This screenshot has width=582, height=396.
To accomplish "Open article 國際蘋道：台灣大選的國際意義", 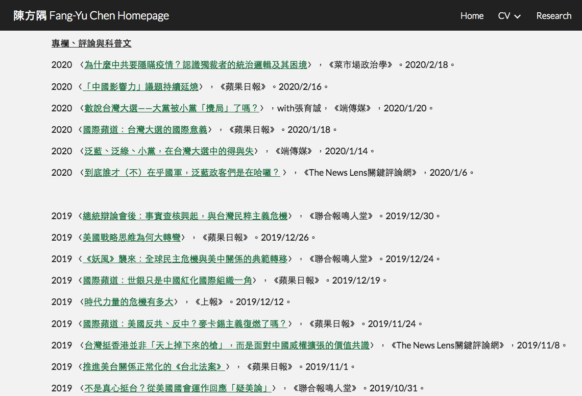I will pyautogui.click(x=145, y=130).
